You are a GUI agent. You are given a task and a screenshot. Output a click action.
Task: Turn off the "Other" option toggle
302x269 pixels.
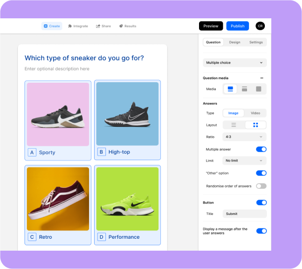[261, 173]
